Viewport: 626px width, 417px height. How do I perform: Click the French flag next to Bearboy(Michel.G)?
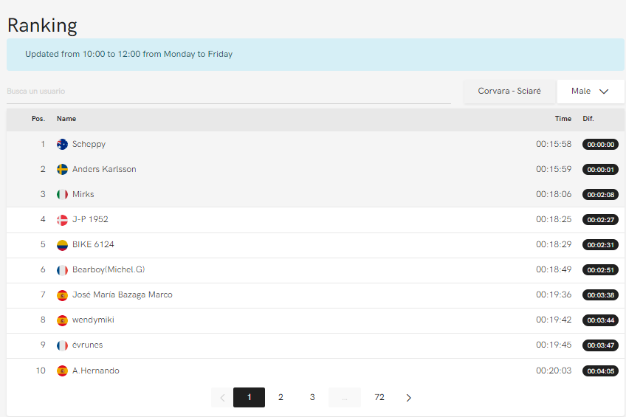click(62, 269)
